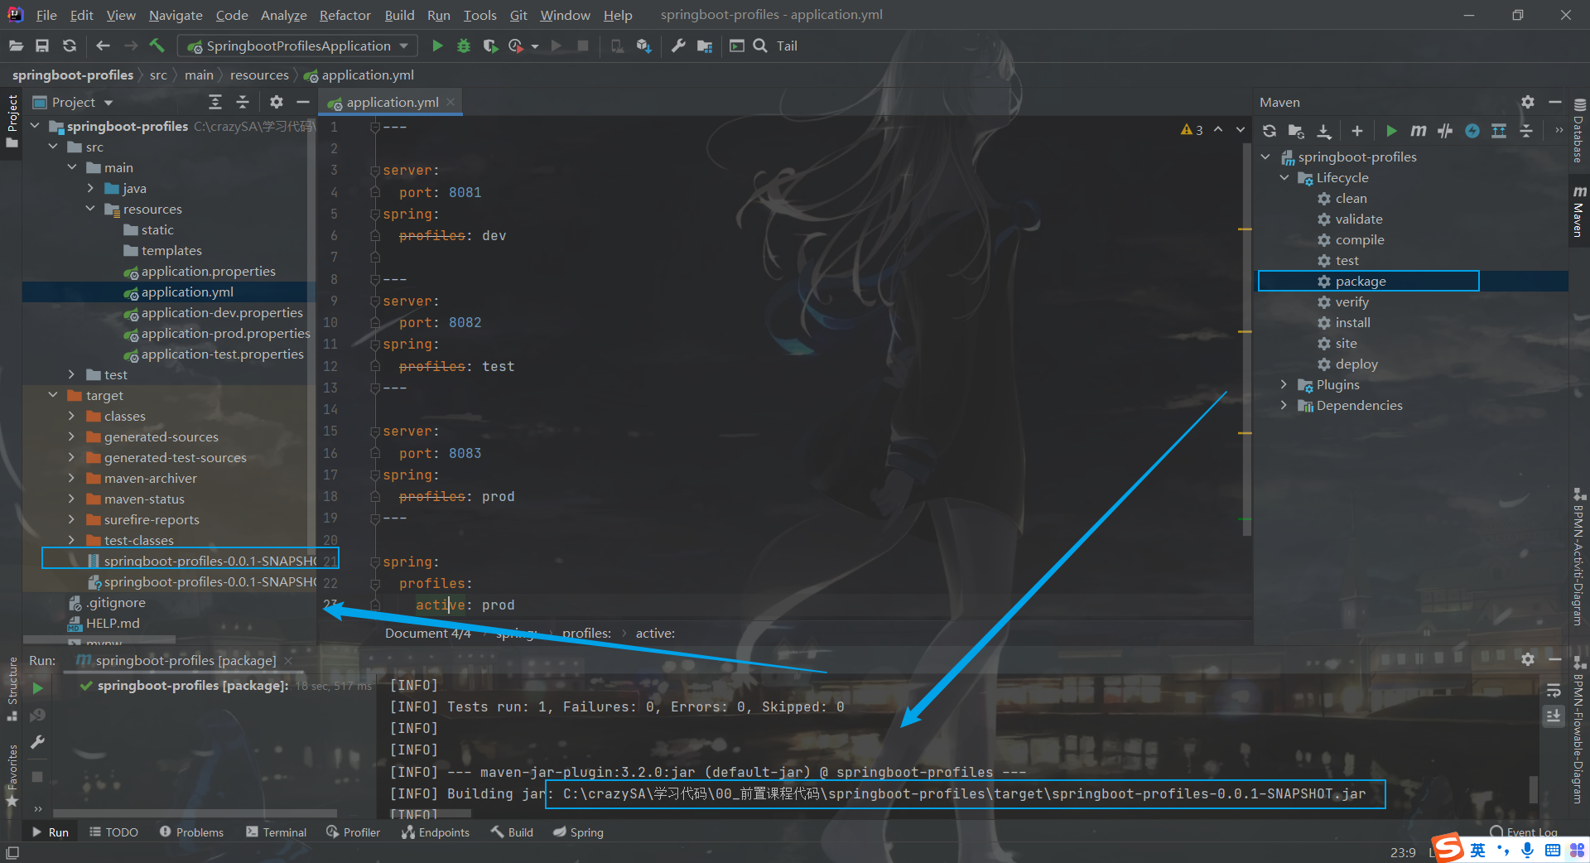Collapse all in Maven tool window
The width and height of the screenshot is (1590, 863).
click(x=1526, y=131)
